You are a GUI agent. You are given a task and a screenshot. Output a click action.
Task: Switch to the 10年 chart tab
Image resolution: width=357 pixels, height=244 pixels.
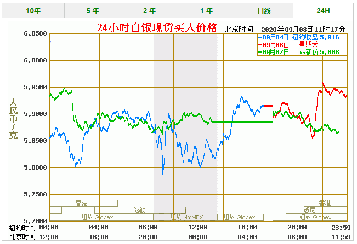pyautogui.click(x=33, y=10)
